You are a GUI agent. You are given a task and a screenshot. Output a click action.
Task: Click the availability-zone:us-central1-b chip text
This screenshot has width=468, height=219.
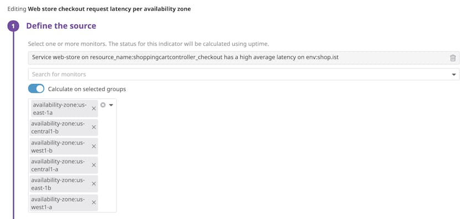tap(58, 127)
